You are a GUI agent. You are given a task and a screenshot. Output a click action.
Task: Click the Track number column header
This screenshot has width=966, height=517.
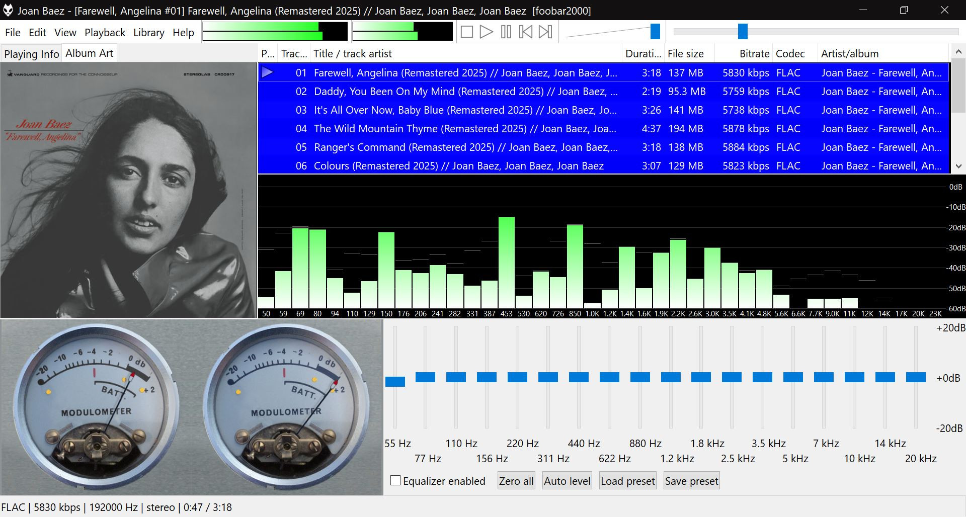click(x=294, y=54)
